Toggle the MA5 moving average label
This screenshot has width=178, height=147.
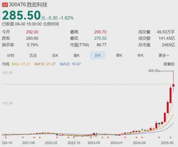21,64
